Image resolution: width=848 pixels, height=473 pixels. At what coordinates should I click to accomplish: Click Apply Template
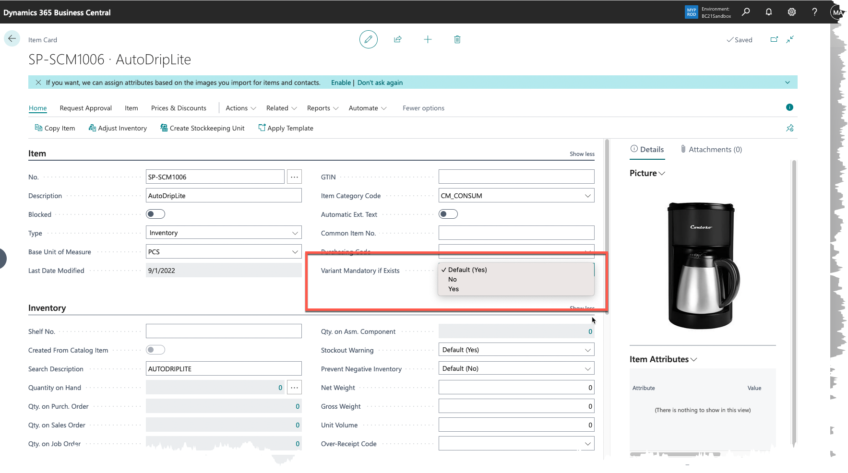(286, 128)
